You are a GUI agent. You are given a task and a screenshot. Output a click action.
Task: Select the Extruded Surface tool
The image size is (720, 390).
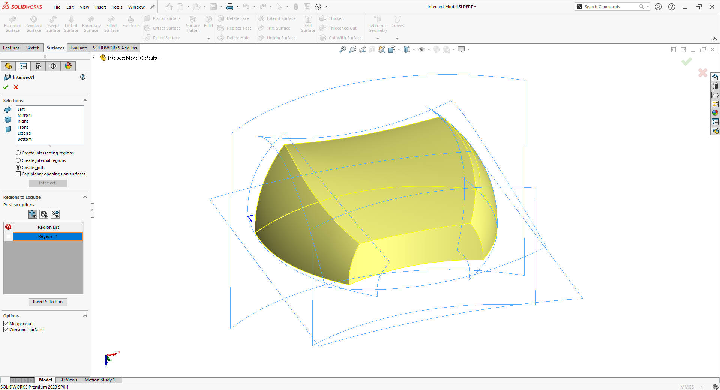pos(12,23)
